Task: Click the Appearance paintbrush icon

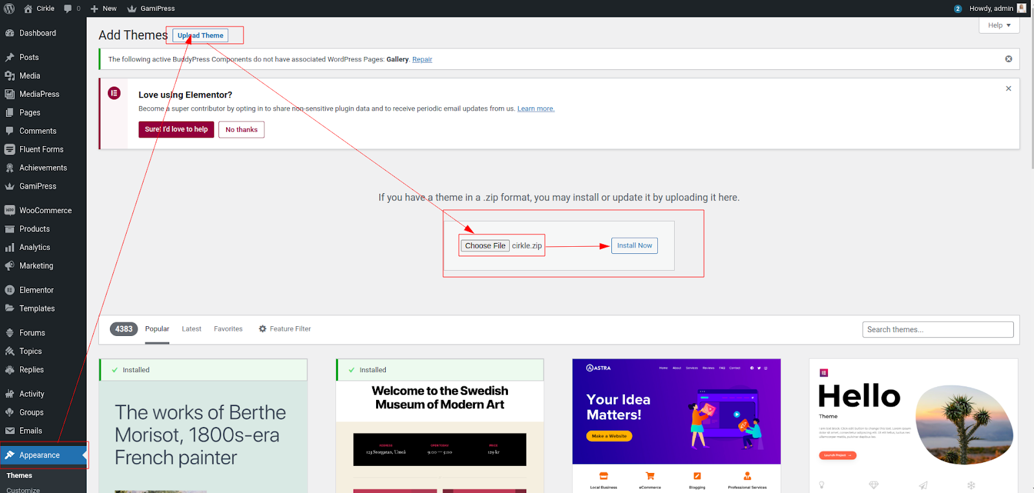Action: click(x=10, y=455)
